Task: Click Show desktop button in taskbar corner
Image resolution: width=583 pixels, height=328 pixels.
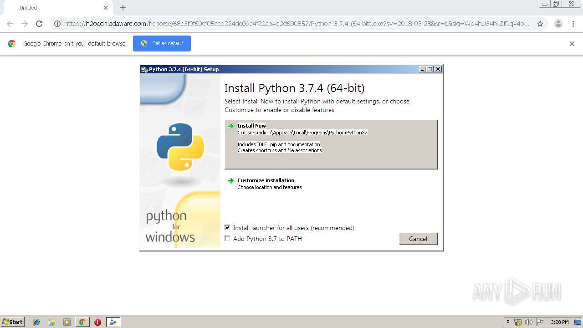Action: coord(578,322)
